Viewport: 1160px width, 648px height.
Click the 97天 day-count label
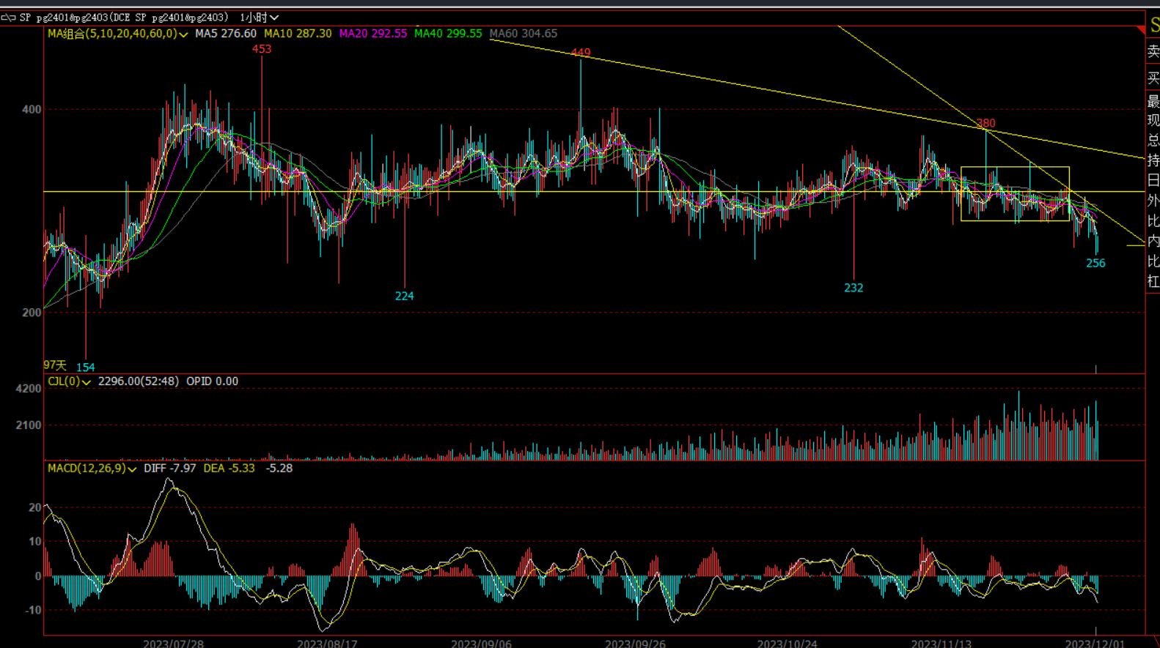[x=55, y=365]
